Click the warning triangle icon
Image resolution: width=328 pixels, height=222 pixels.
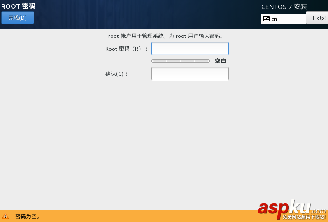(5, 216)
